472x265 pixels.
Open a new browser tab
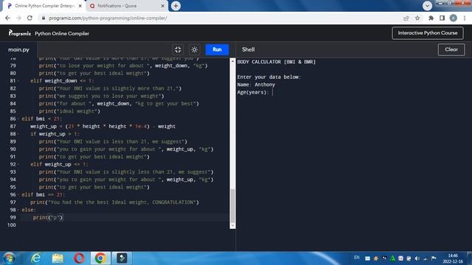(176, 6)
